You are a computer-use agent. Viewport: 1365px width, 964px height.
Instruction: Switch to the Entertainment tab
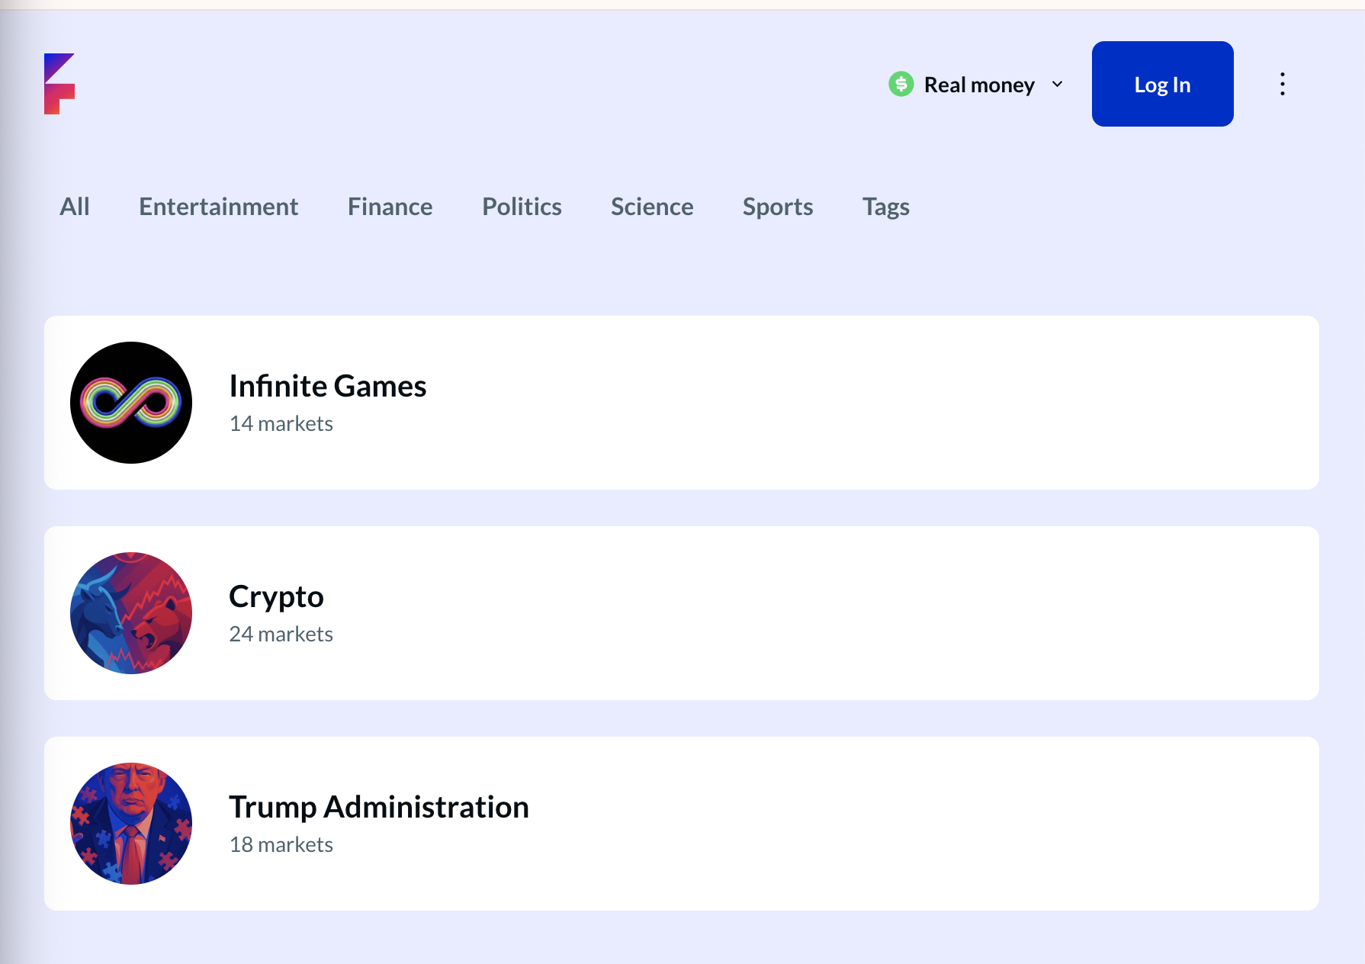tap(218, 207)
